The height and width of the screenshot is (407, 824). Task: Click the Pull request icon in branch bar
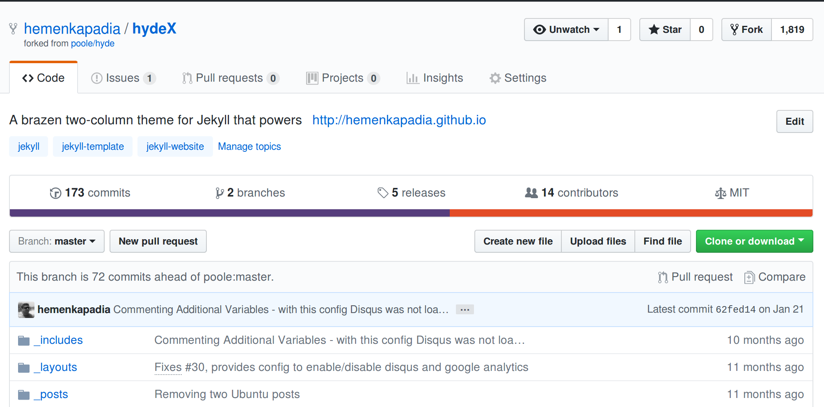(663, 277)
